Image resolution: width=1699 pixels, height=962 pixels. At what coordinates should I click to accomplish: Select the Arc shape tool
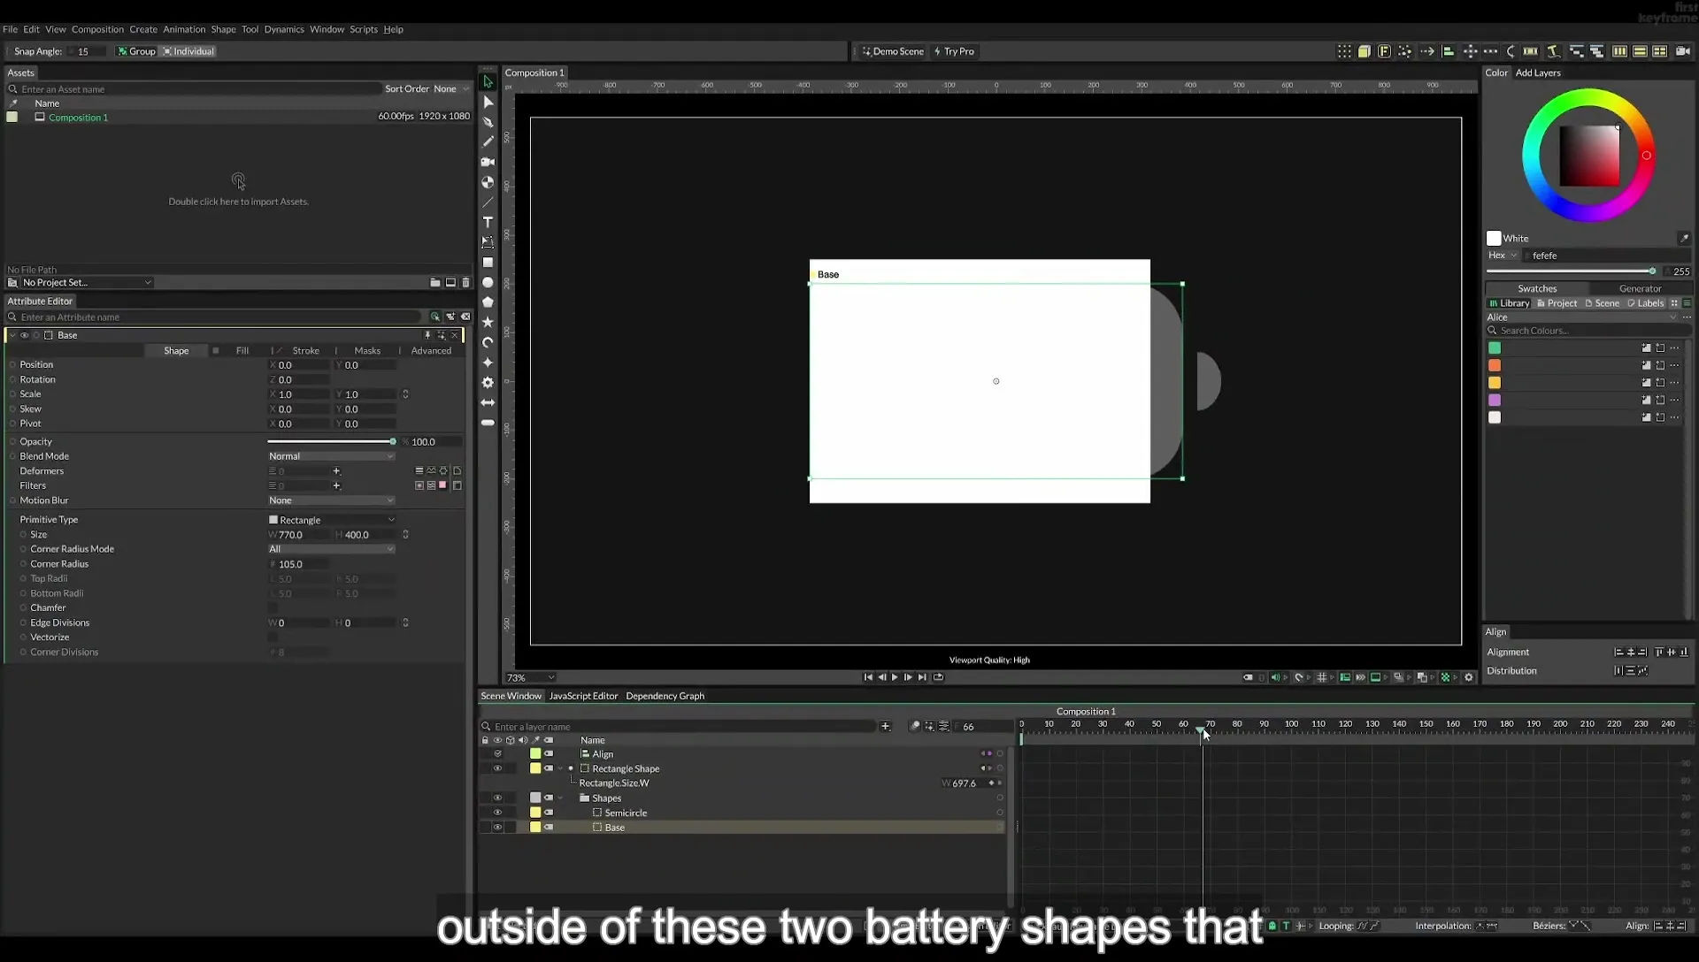point(488,342)
